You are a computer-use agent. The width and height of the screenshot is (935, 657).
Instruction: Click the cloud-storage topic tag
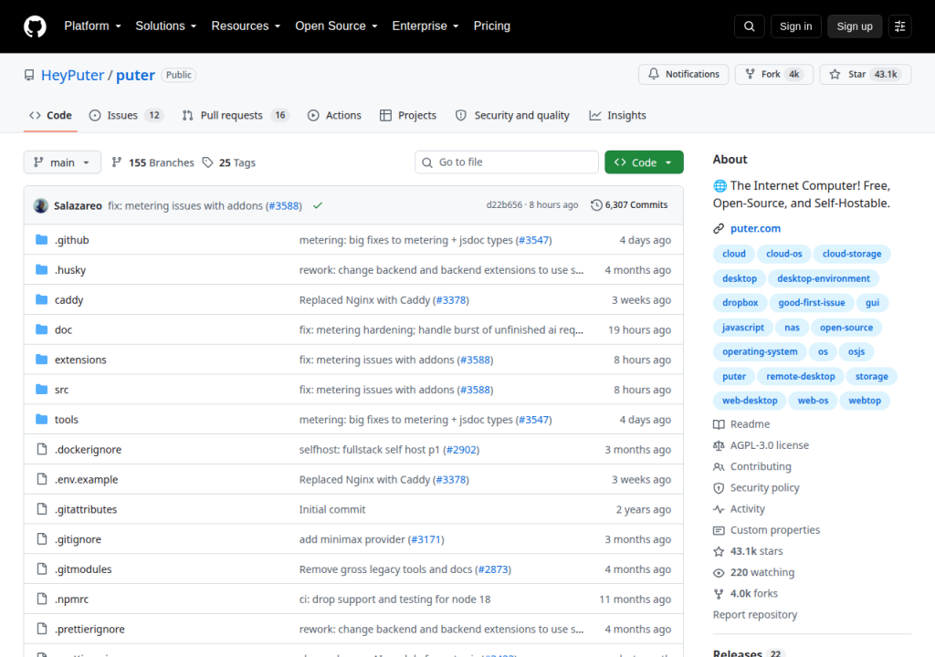click(852, 254)
